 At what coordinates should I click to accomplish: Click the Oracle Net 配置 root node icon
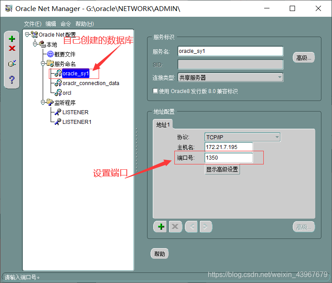click(x=34, y=34)
